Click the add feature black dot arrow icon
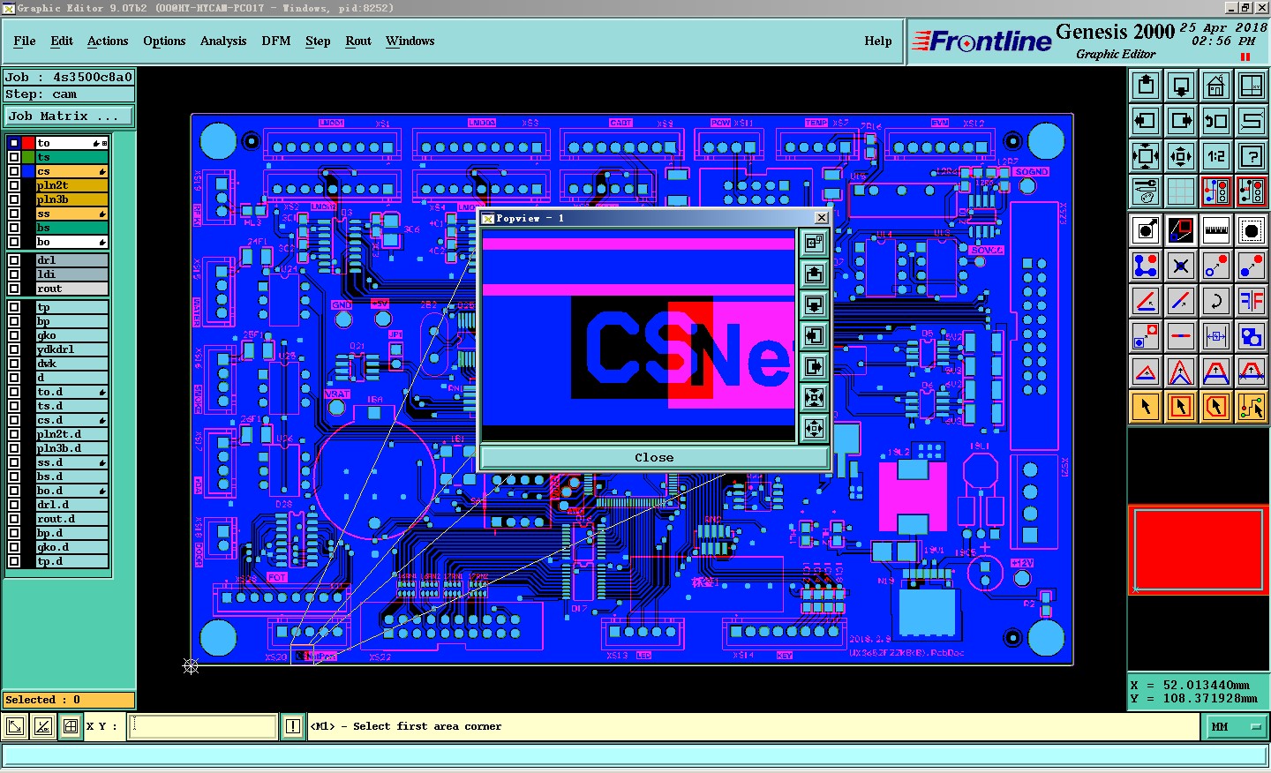Viewport: 1271px width, 773px height. click(1146, 230)
